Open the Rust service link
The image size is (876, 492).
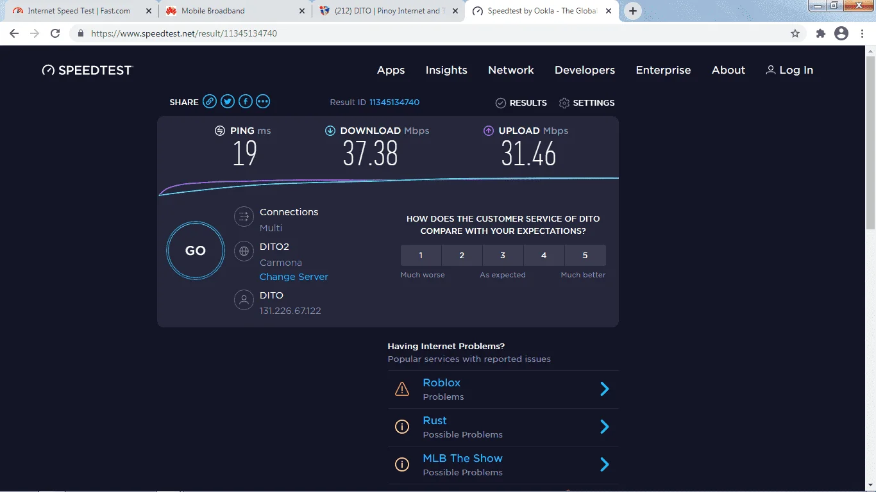[435, 420]
